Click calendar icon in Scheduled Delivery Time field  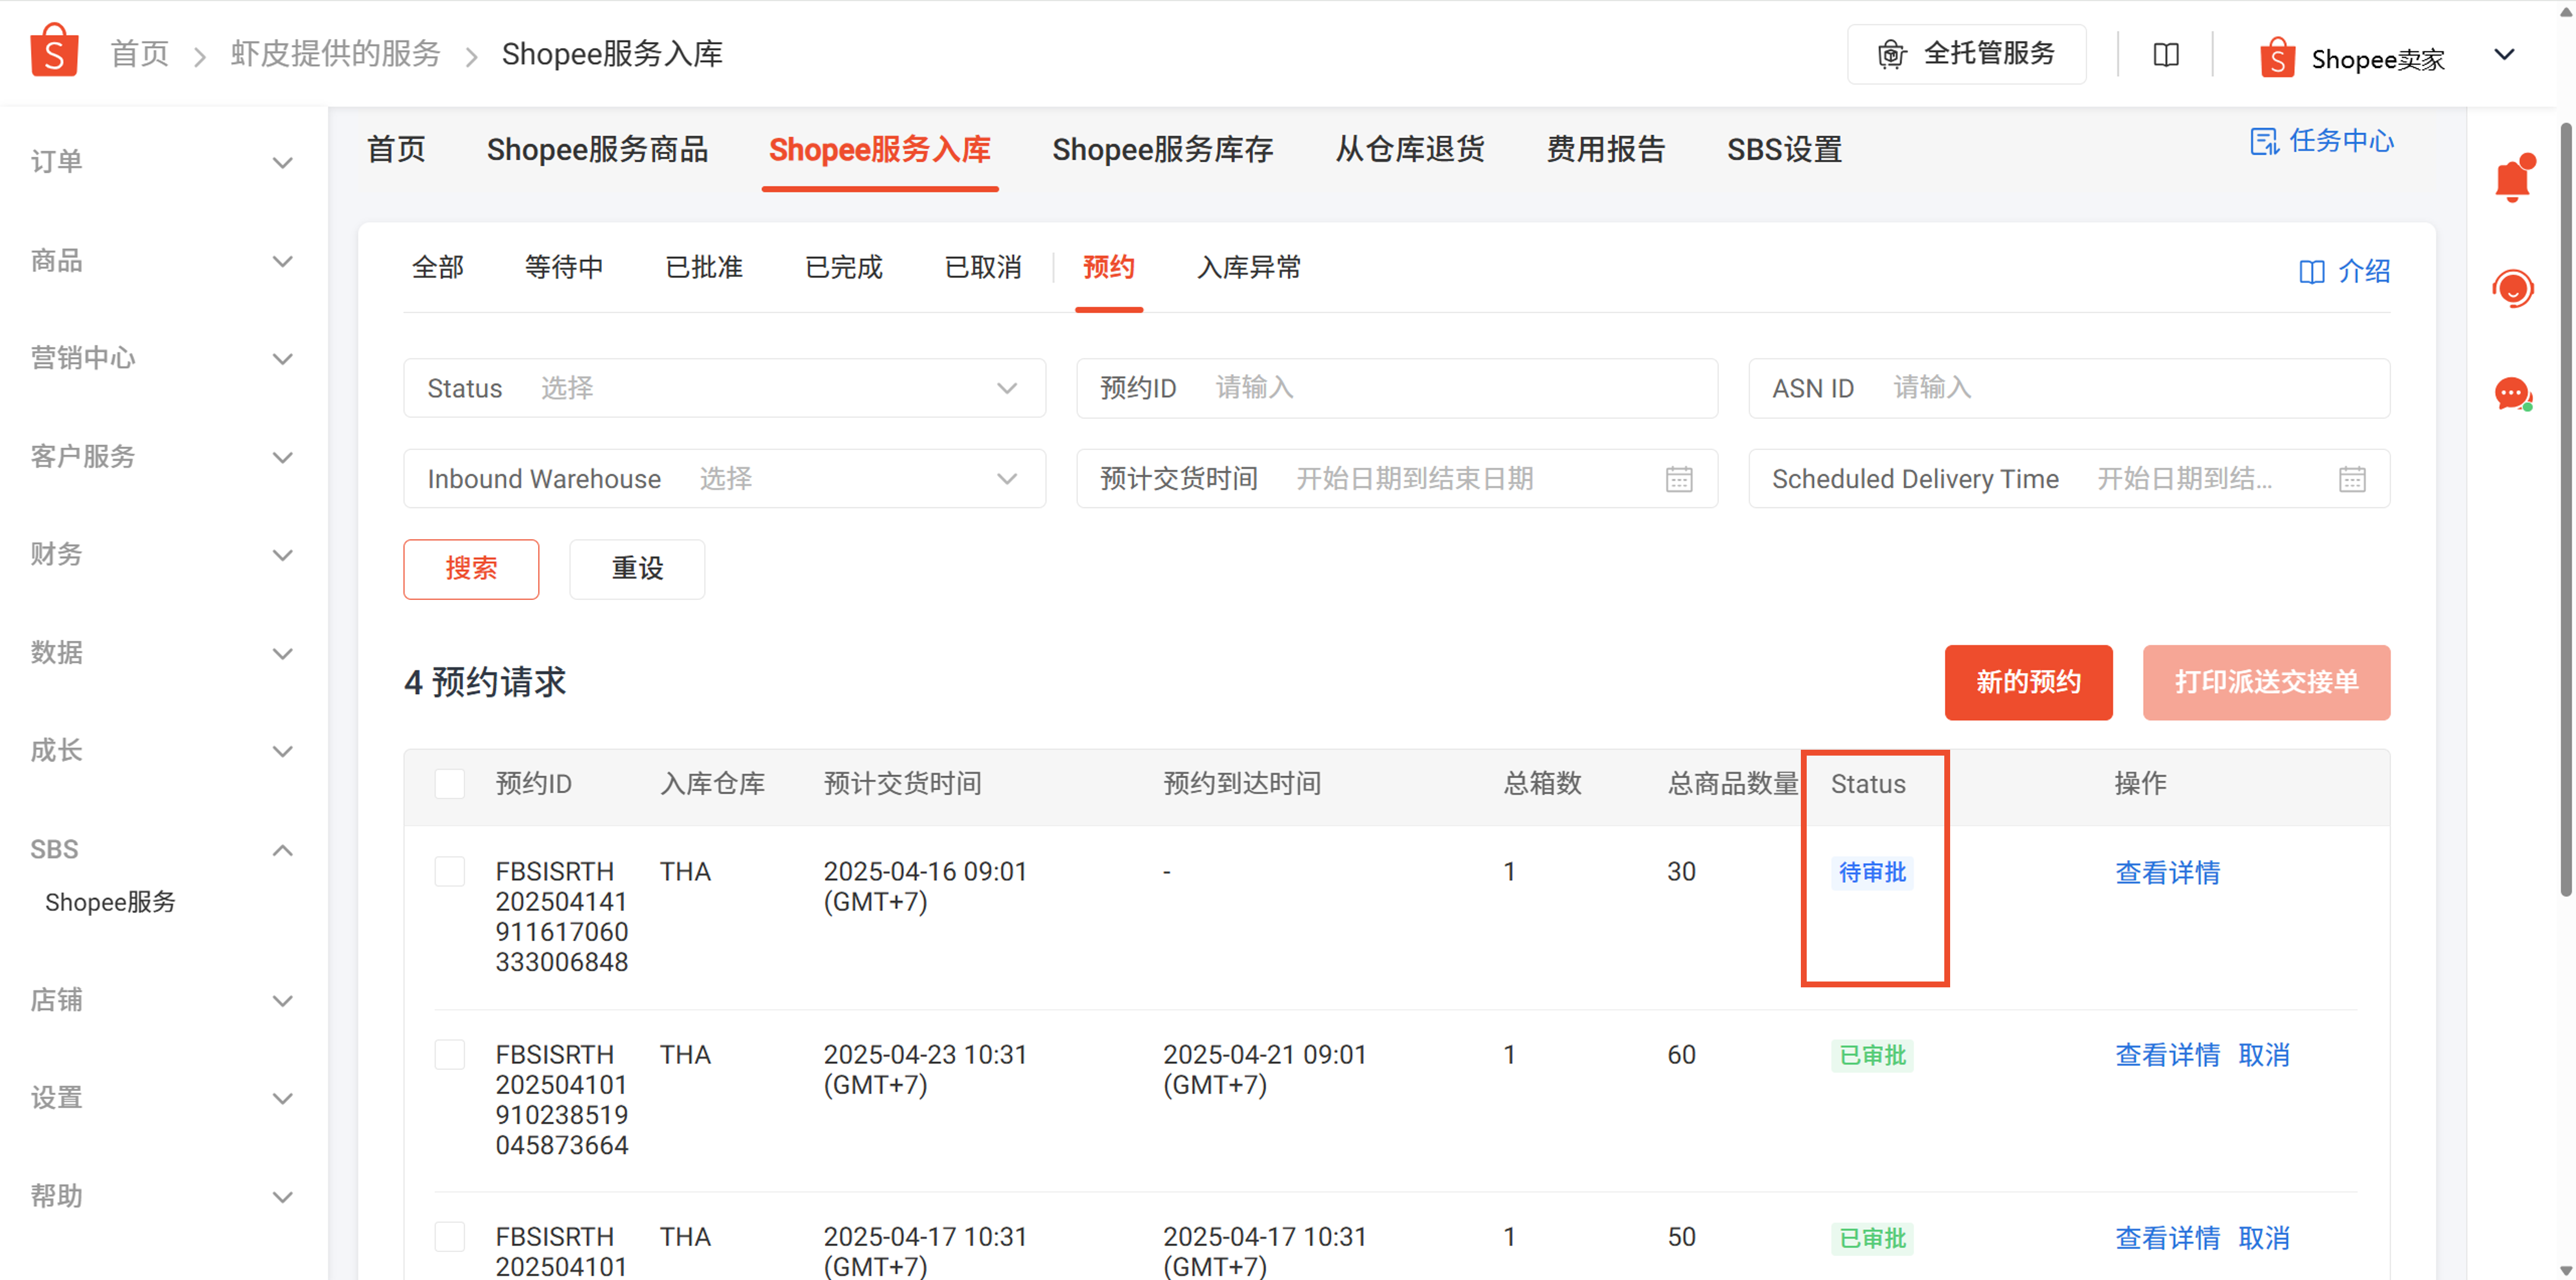coord(2352,480)
